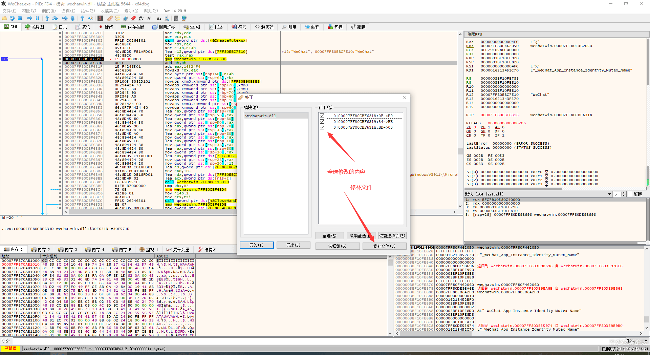Close the 补丁 patch dialog
Image resolution: width=650 pixels, height=355 pixels.
pos(405,98)
